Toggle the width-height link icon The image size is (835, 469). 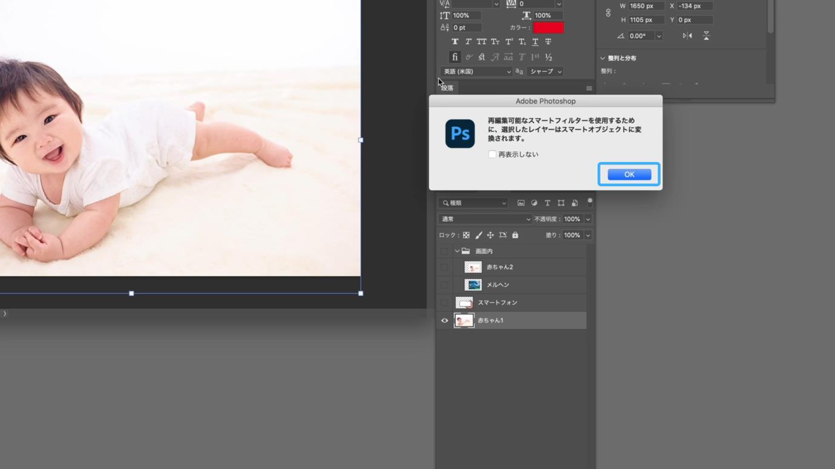[x=608, y=13]
